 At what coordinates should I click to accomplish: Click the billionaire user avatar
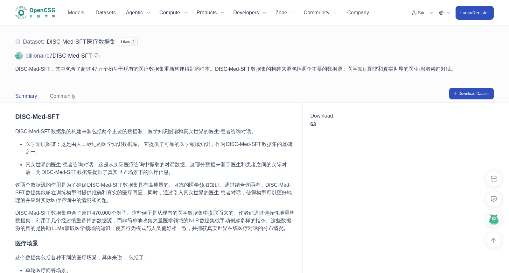19,56
